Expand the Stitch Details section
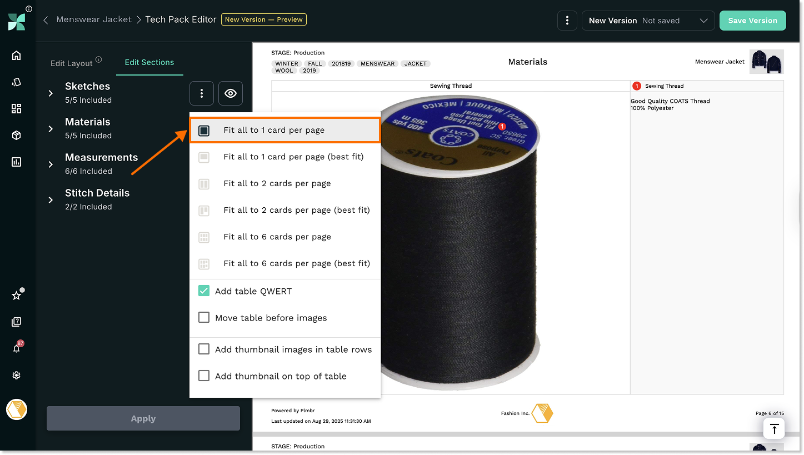The width and height of the screenshot is (804, 455). coord(51,199)
